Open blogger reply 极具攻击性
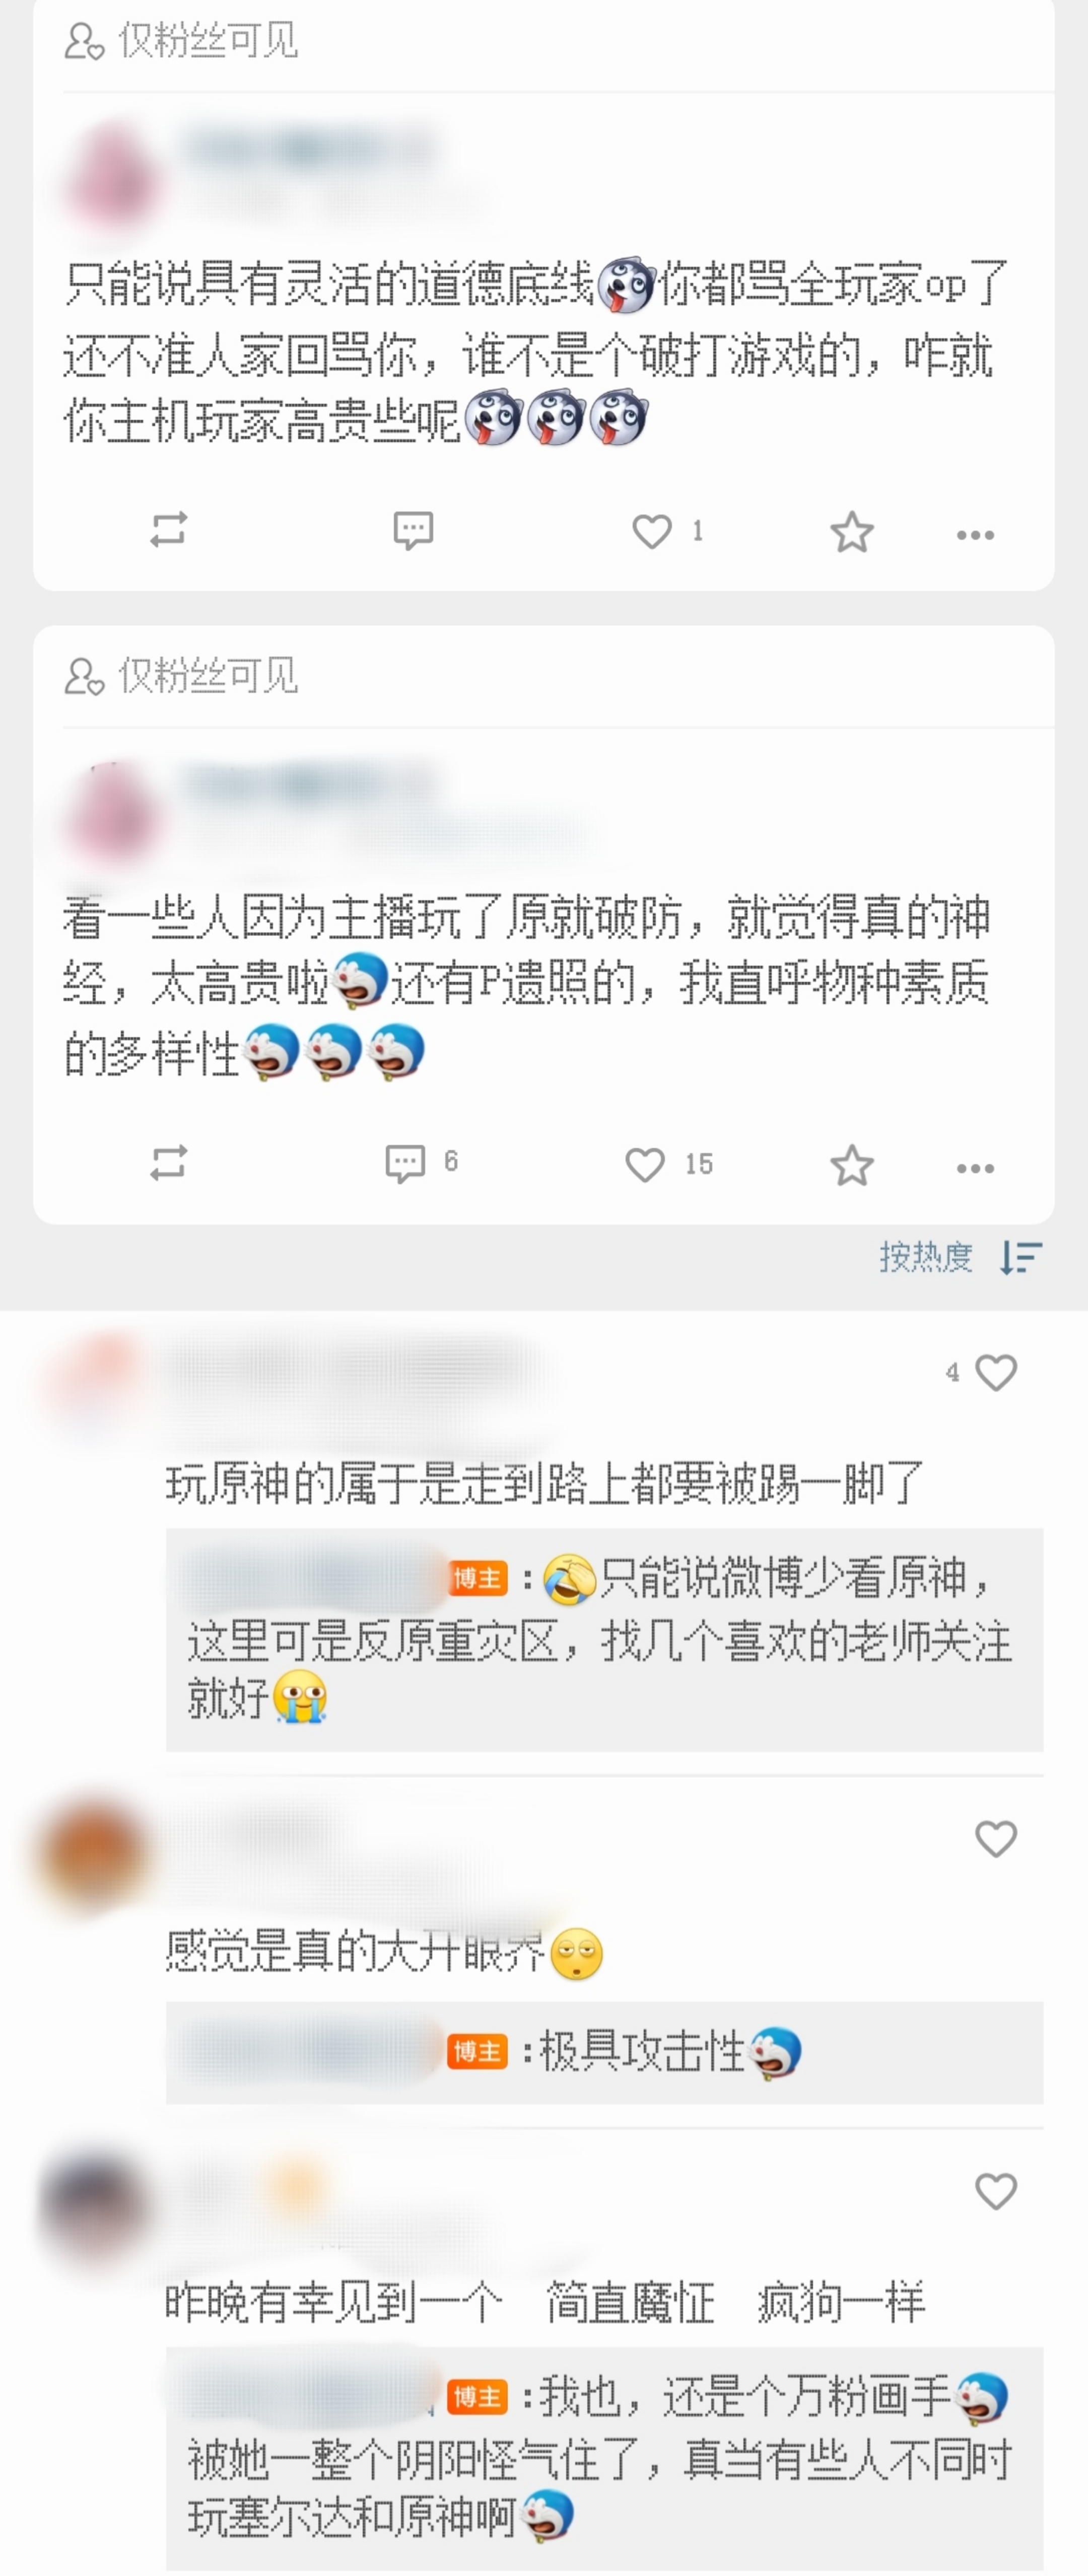1088x2576 pixels. click(604, 2052)
